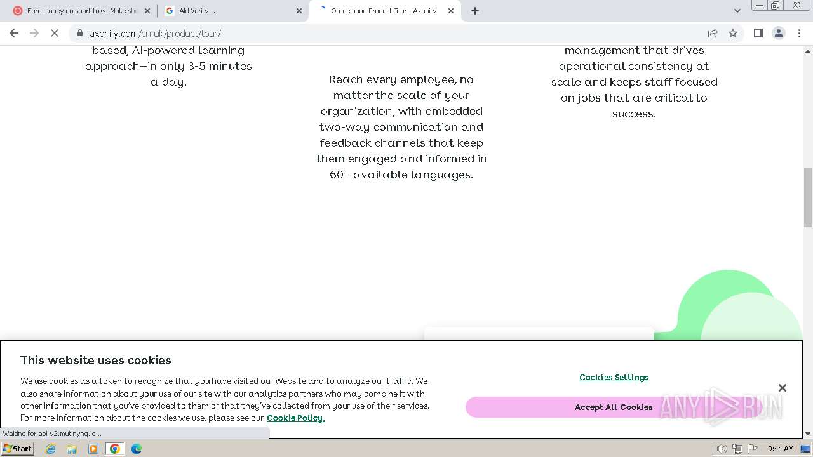Close the Ald Verify tab
Image resolution: width=813 pixels, height=457 pixels.
click(299, 11)
